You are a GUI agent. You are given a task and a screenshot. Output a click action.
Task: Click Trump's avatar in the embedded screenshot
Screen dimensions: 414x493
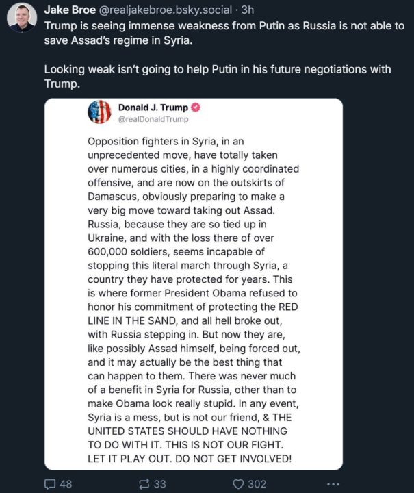[x=99, y=112]
